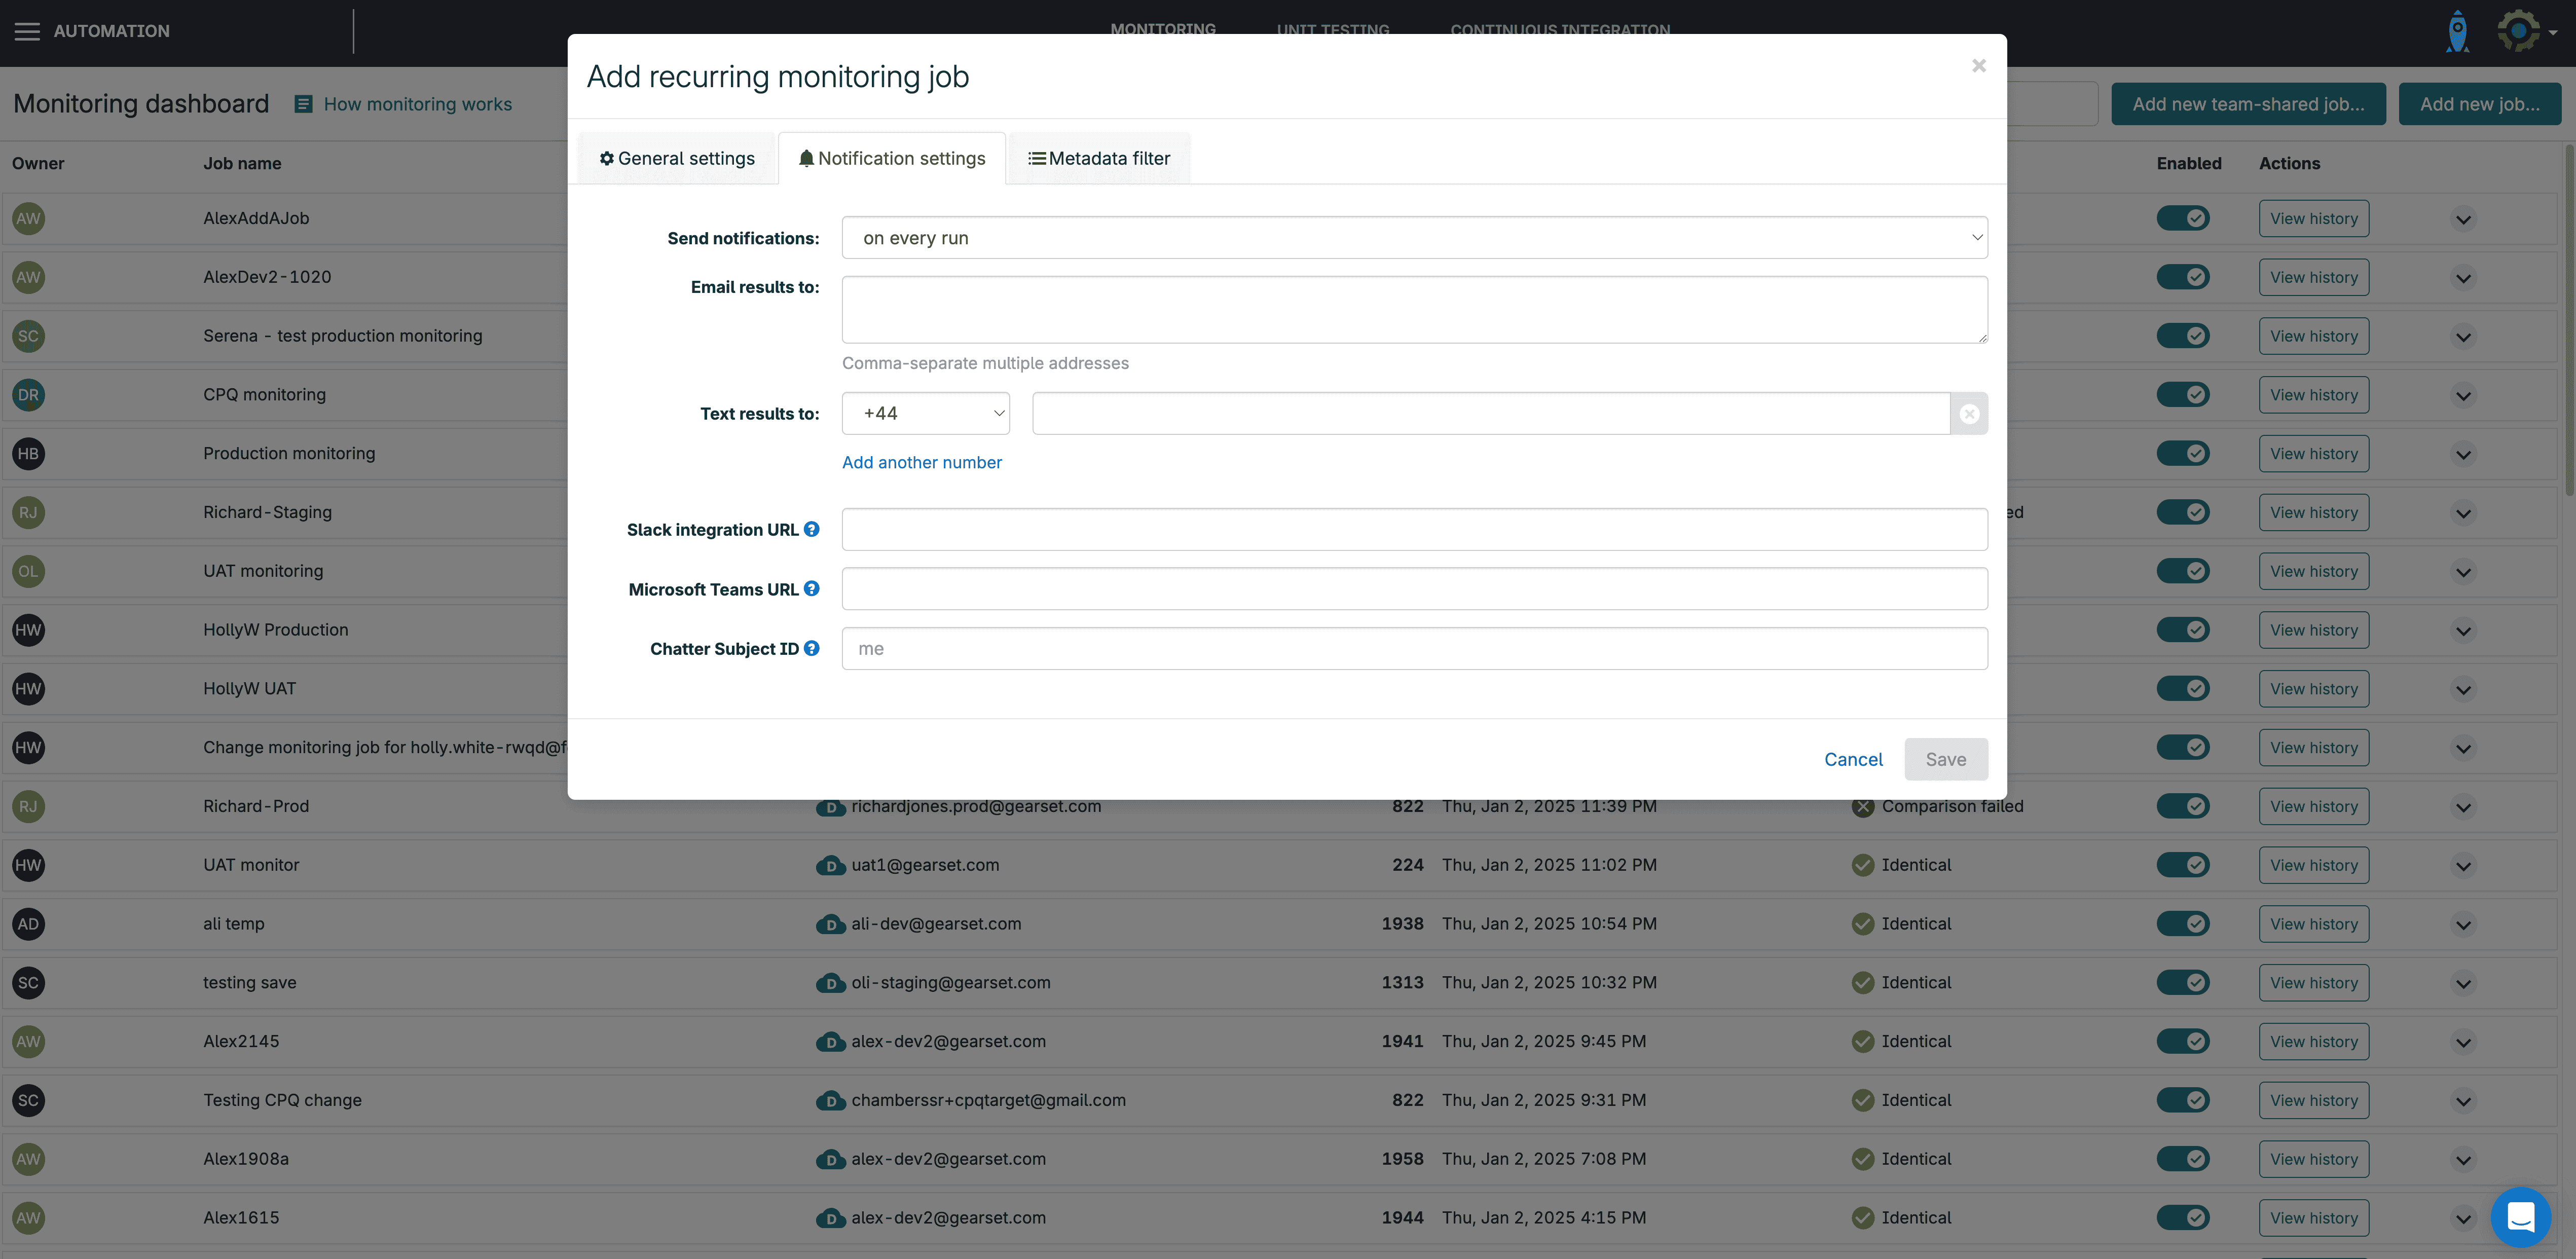Click the Slack integration URL help icon
This screenshot has height=1259, width=2576.
tap(812, 529)
